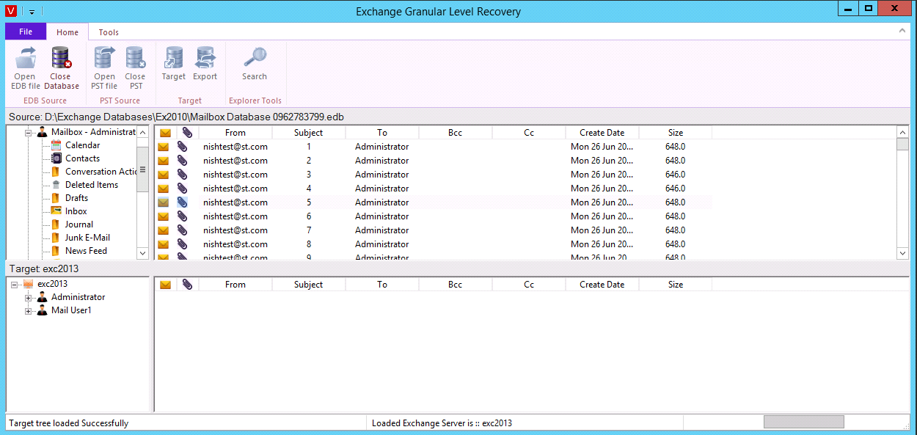This screenshot has width=917, height=435.
Task: Click source folder tree scrollbar thumb
Action: 143,169
